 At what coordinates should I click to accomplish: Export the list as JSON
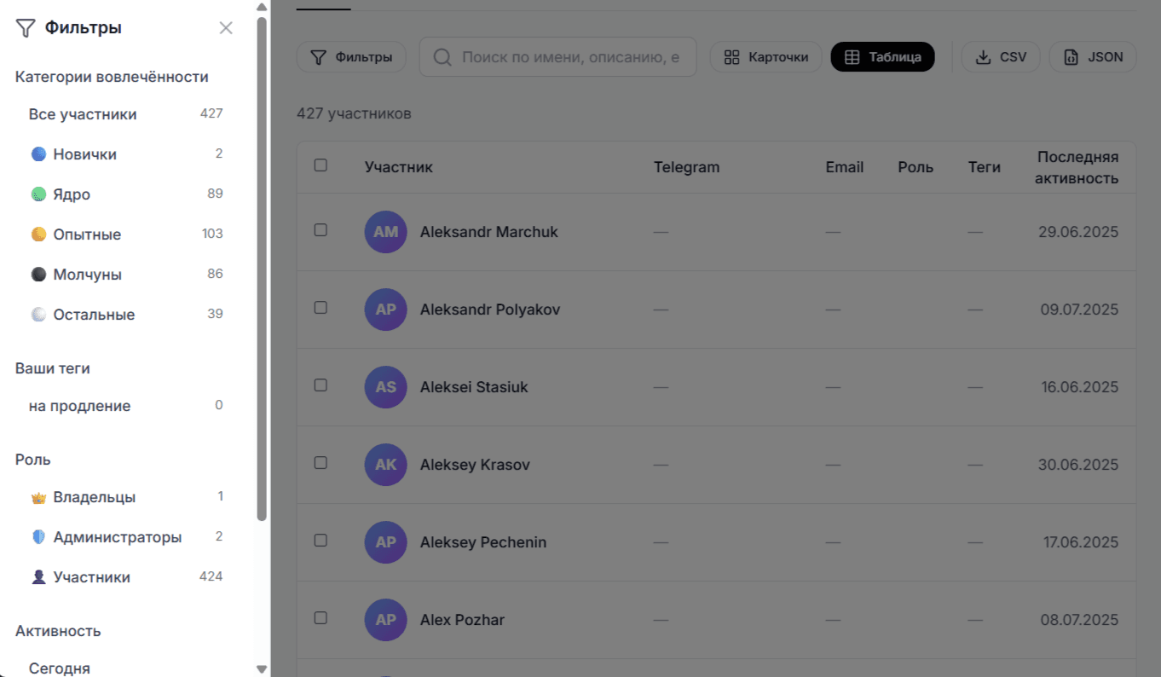coord(1093,57)
